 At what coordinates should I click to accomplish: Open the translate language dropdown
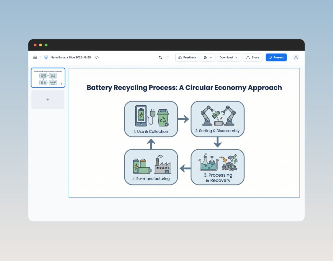[208, 57]
